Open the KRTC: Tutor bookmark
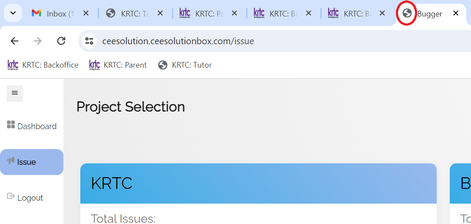 click(185, 65)
